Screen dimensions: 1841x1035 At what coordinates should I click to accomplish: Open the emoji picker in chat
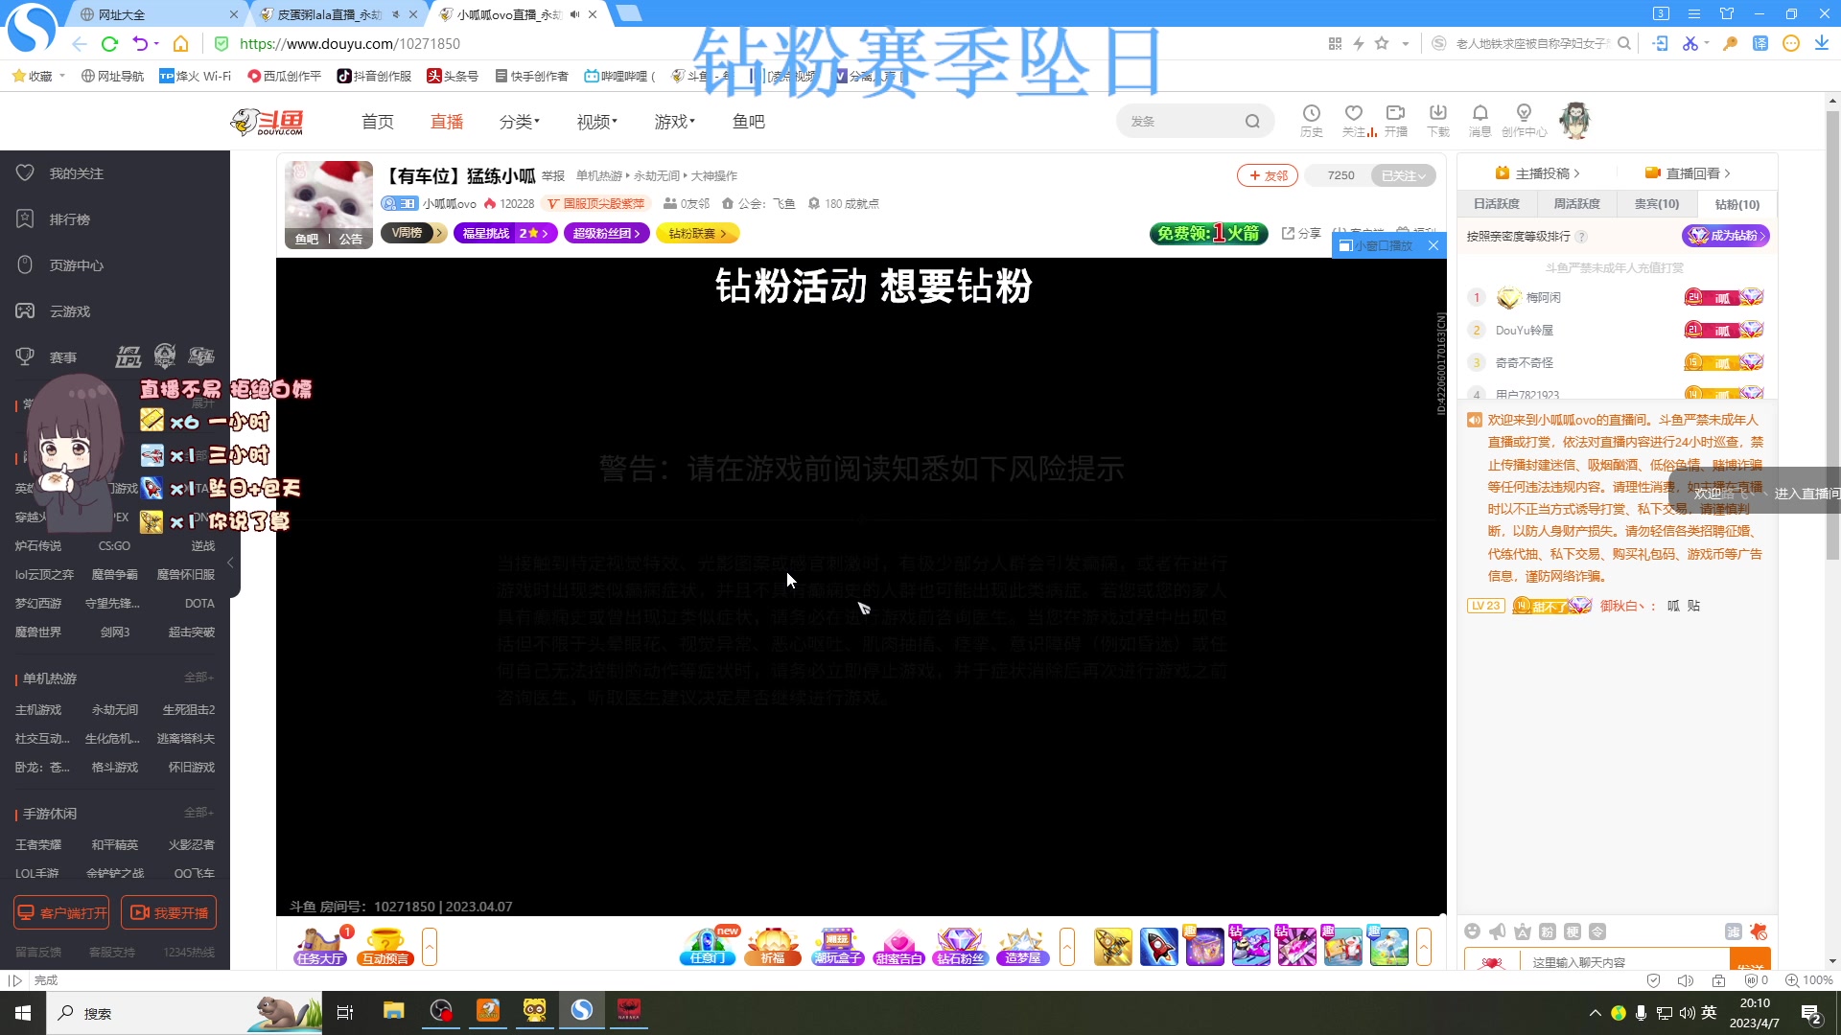pyautogui.click(x=1473, y=931)
